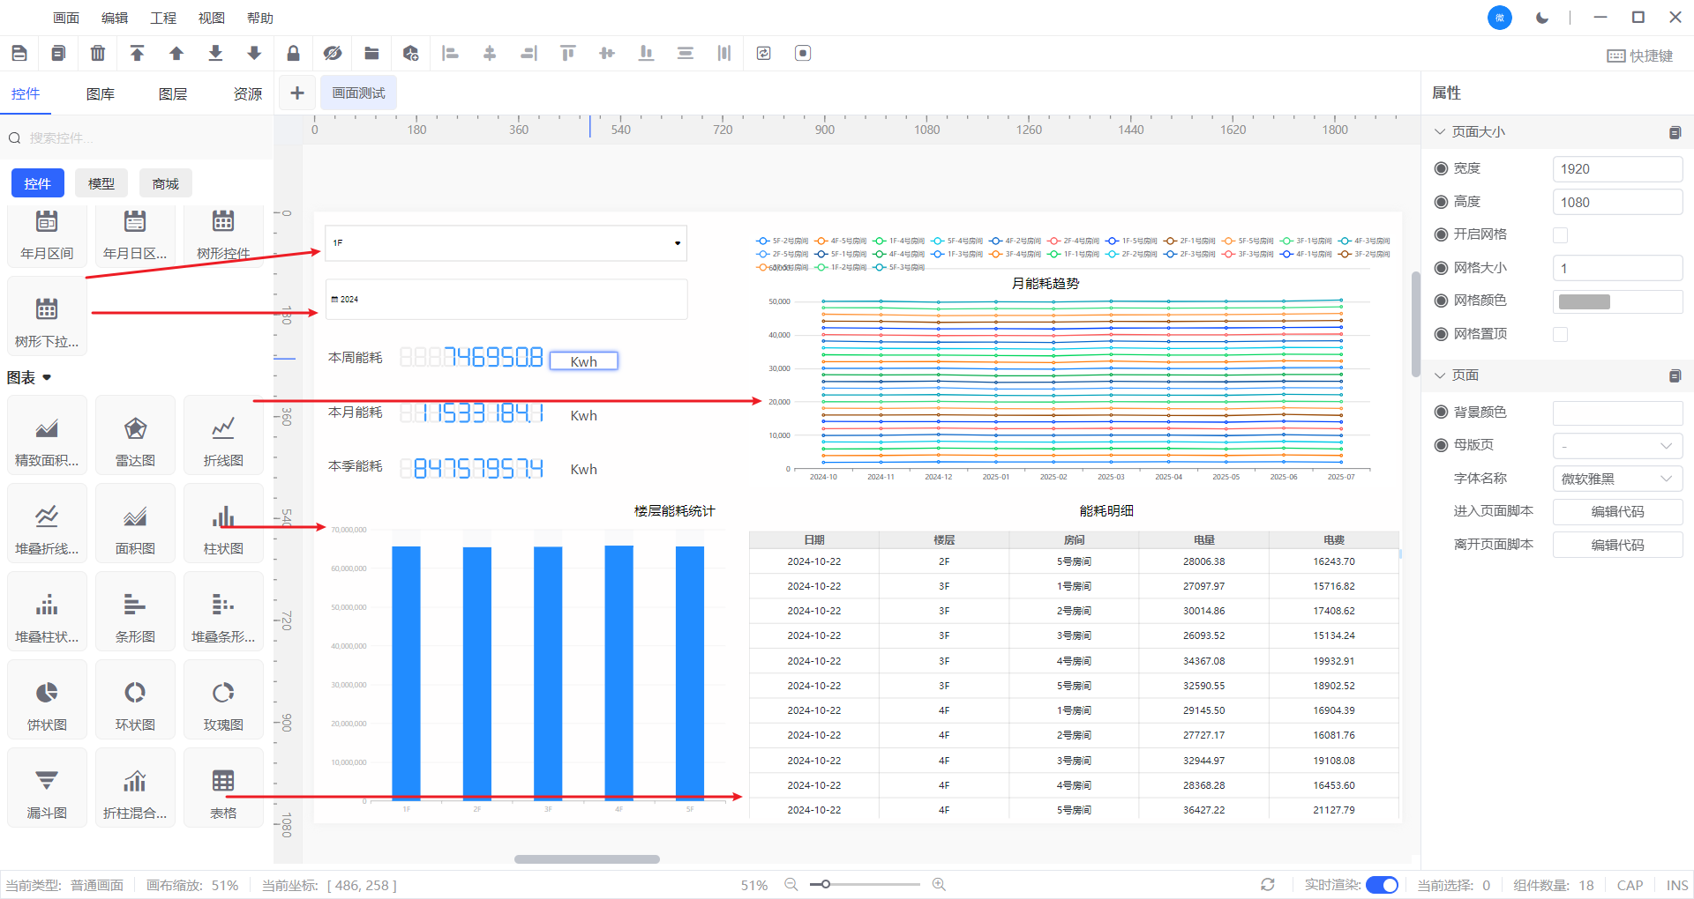The image size is (1694, 899).
Task: Open the 工程 menu
Action: pos(163,18)
